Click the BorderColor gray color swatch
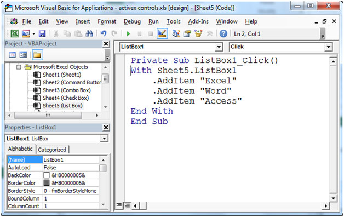This screenshot has width=344, height=217. click(47, 183)
